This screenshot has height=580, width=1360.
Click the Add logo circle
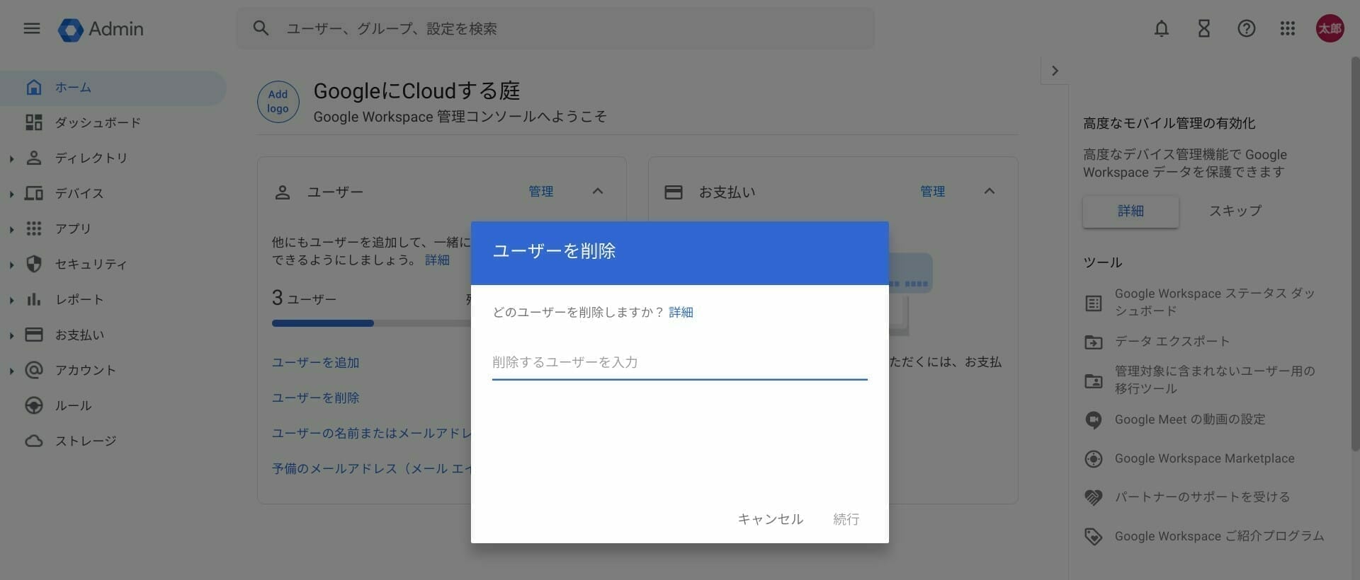click(278, 102)
